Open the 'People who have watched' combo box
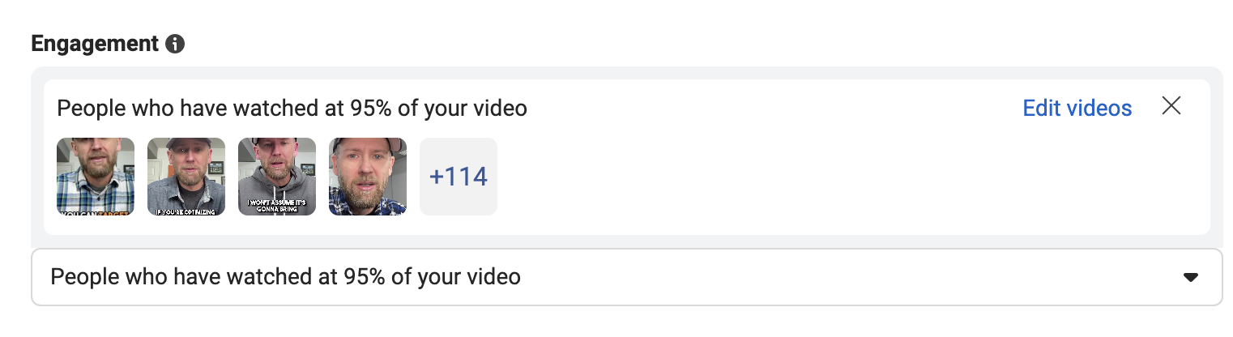Viewport: 1233px width, 337px height. (626, 277)
